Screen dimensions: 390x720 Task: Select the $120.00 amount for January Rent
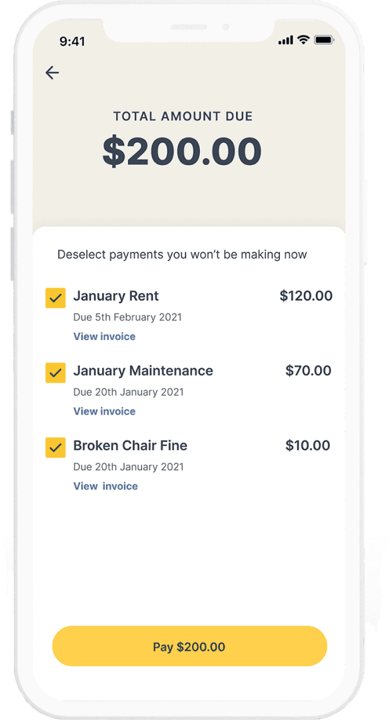click(x=306, y=296)
